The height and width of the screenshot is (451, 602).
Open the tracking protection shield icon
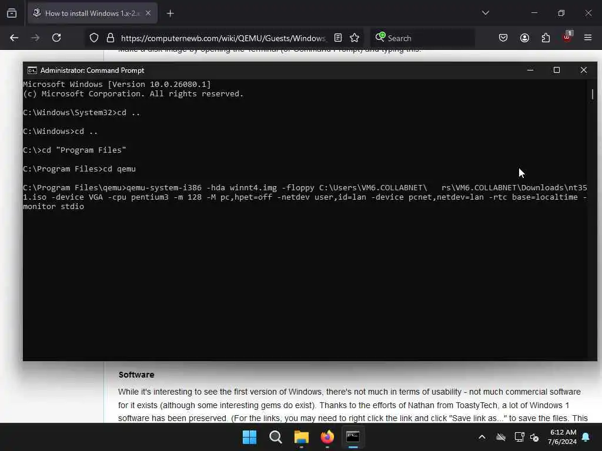point(93,38)
